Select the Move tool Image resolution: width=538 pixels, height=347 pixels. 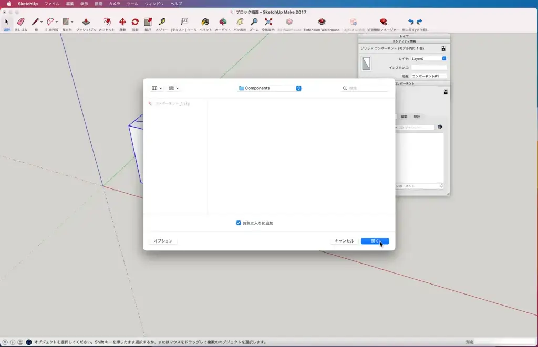coord(122,22)
